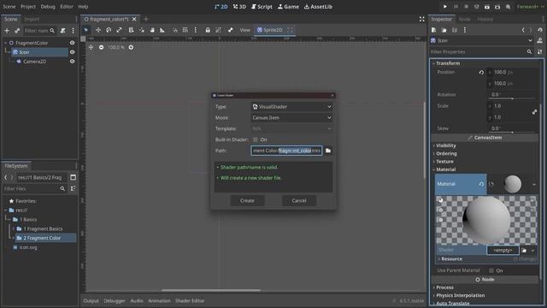Open the Type VisualShader dropdown
This screenshot has height=308, width=547.
coord(291,106)
